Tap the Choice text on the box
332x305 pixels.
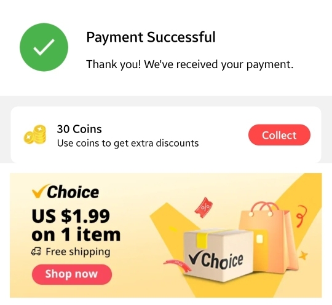[216, 261]
